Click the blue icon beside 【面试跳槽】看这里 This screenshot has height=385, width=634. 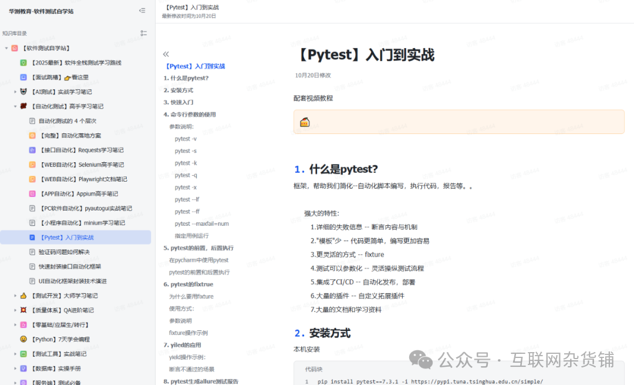click(x=22, y=77)
